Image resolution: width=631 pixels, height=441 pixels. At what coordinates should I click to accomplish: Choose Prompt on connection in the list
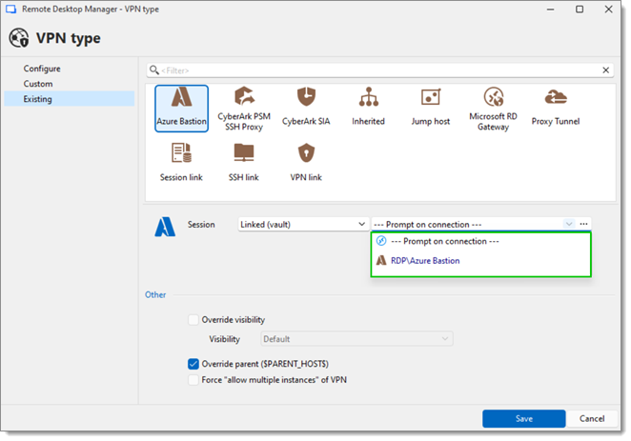481,241
